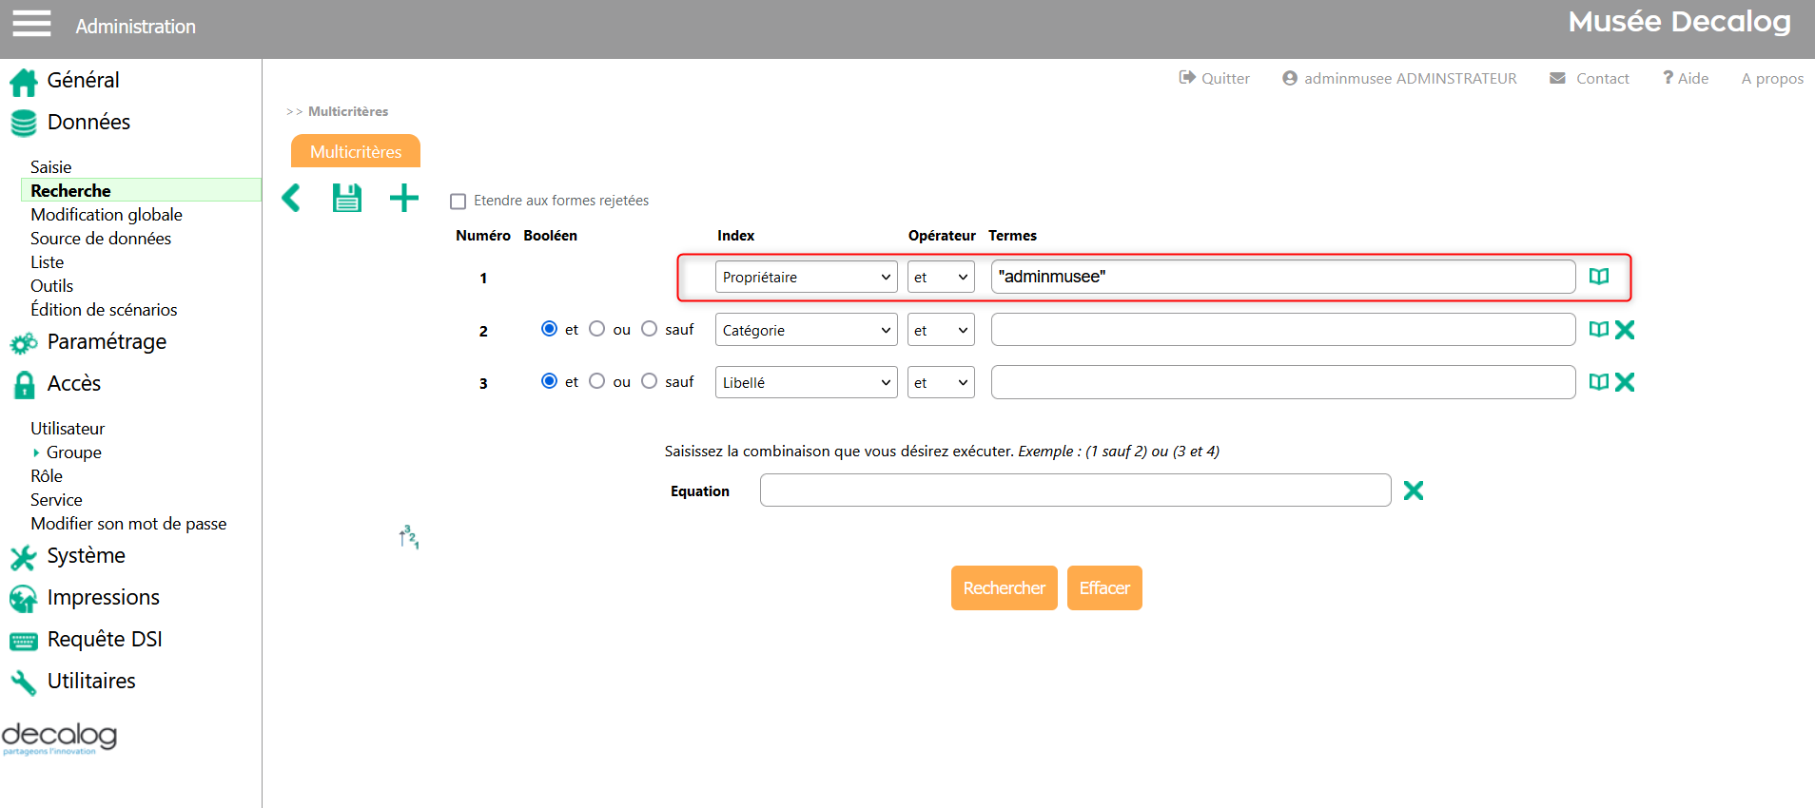Open the Propriétaire index dropdown

[x=806, y=278]
